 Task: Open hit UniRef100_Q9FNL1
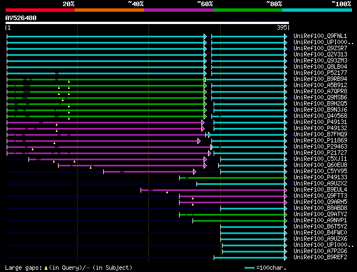click(320, 36)
